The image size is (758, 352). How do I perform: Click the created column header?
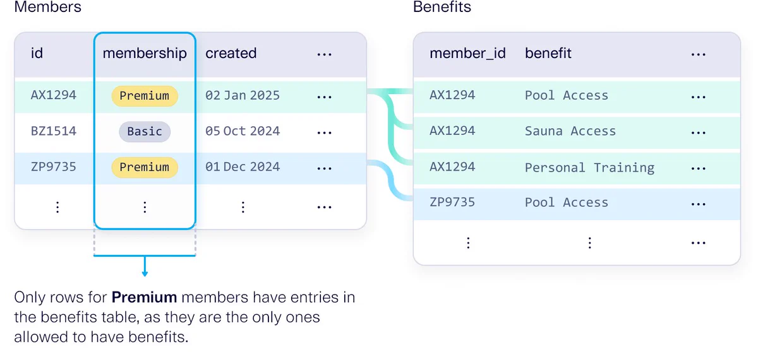point(231,54)
